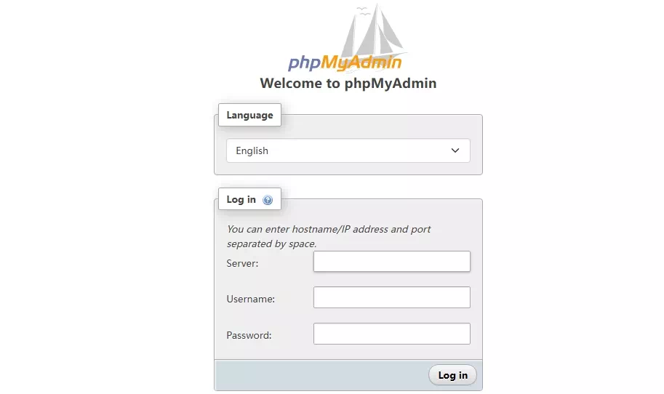Click the phpMyAdmin logo text
Viewport: 664px width, 394px height.
coord(345,63)
